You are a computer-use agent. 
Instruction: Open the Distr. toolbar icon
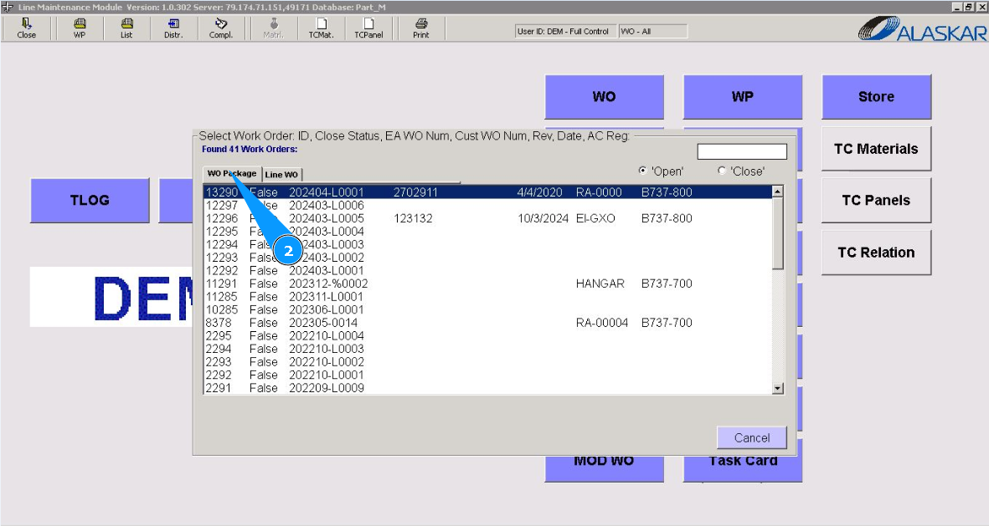coord(173,28)
